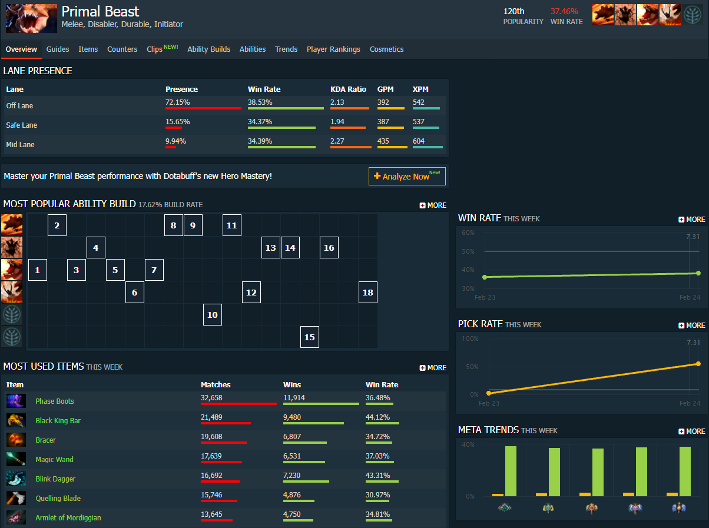Select the Onslaught icon in the ability build grid
Viewport: 709px width, 528px height.
(x=12, y=225)
